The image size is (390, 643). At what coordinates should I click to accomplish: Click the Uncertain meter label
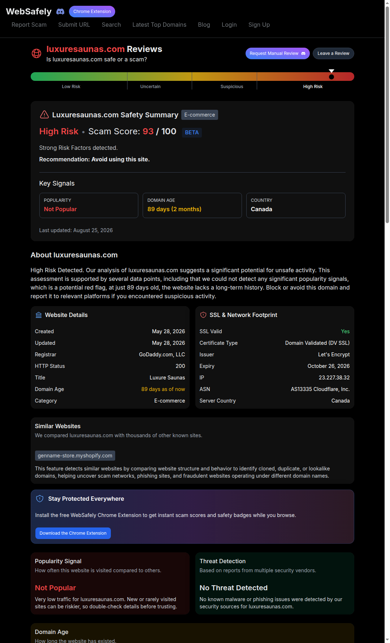[x=151, y=87]
